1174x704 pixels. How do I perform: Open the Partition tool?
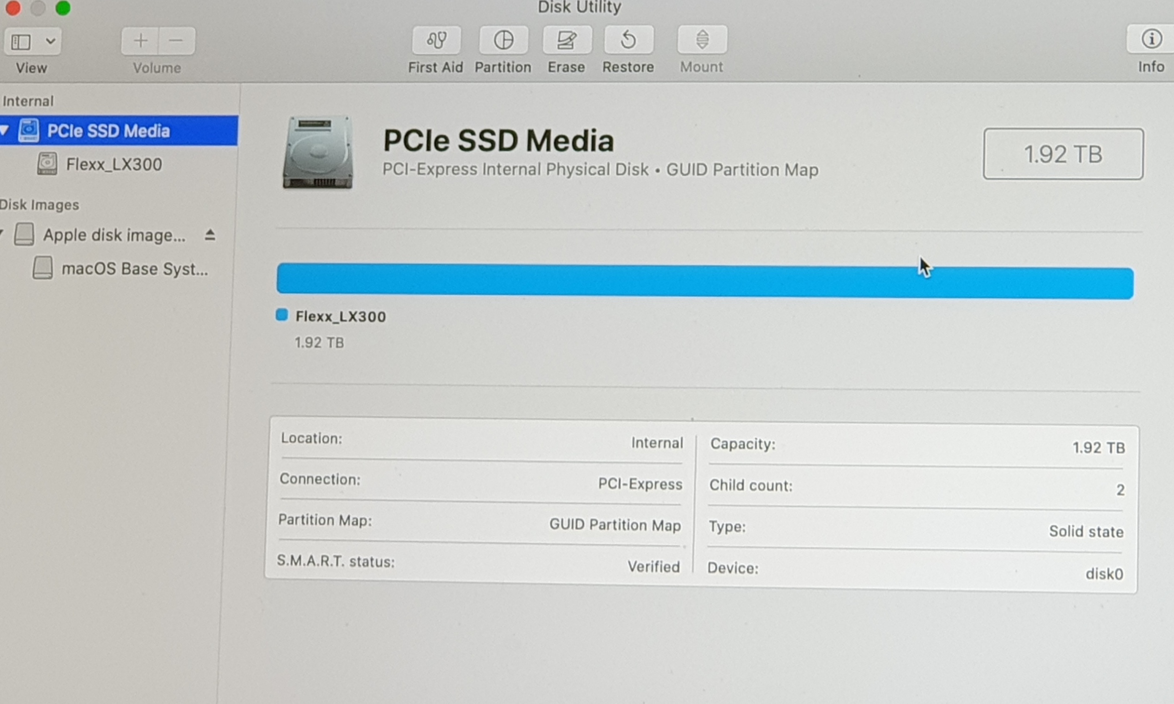click(x=503, y=40)
